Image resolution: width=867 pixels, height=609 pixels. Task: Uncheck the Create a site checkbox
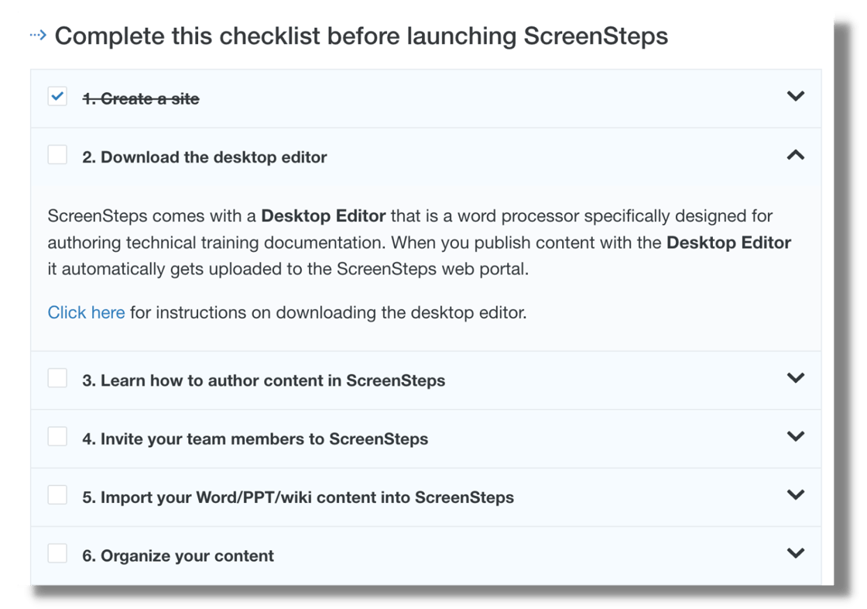tap(57, 97)
